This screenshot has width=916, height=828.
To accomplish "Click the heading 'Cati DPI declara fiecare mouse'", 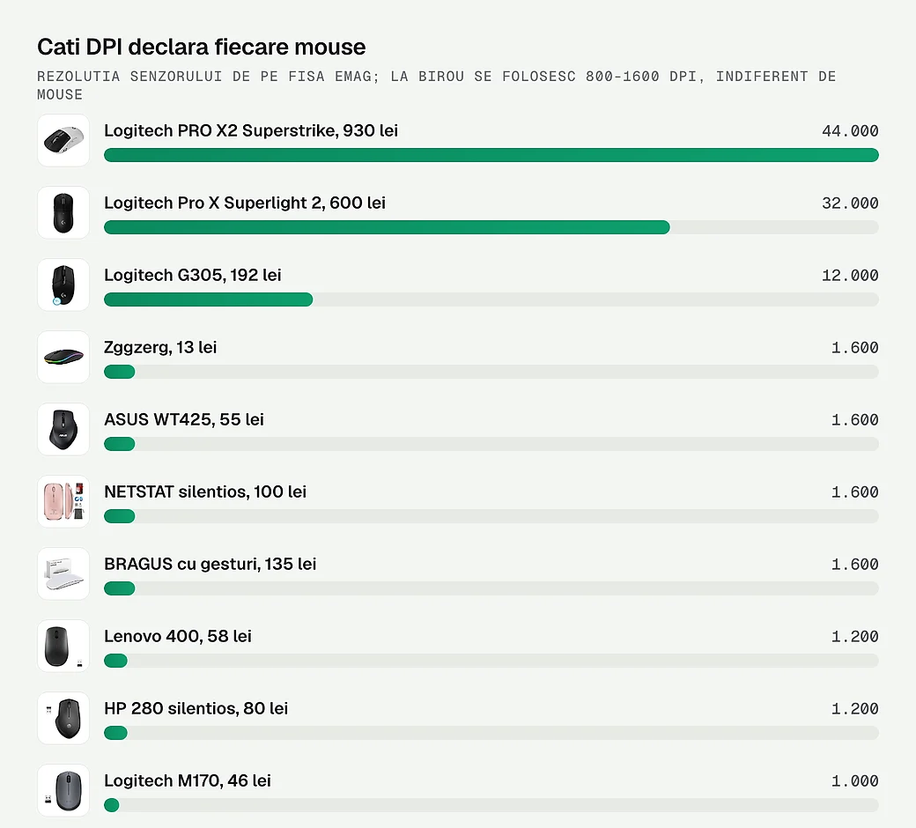I will (x=202, y=47).
